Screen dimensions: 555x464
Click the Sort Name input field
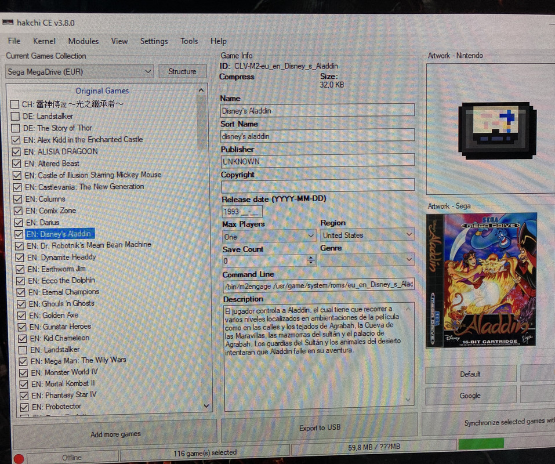click(317, 136)
